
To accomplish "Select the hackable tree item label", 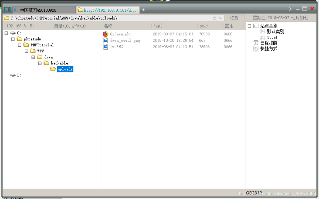I will [60, 63].
